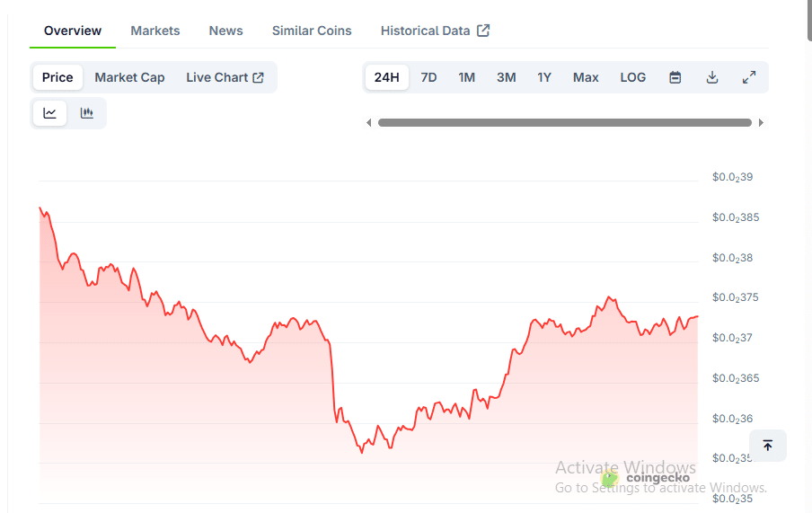Select the line chart view icon
The width and height of the screenshot is (812, 513).
pyautogui.click(x=50, y=113)
